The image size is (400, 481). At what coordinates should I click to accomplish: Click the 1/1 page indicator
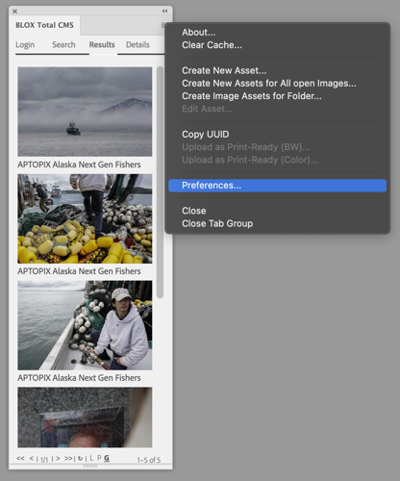click(44, 460)
